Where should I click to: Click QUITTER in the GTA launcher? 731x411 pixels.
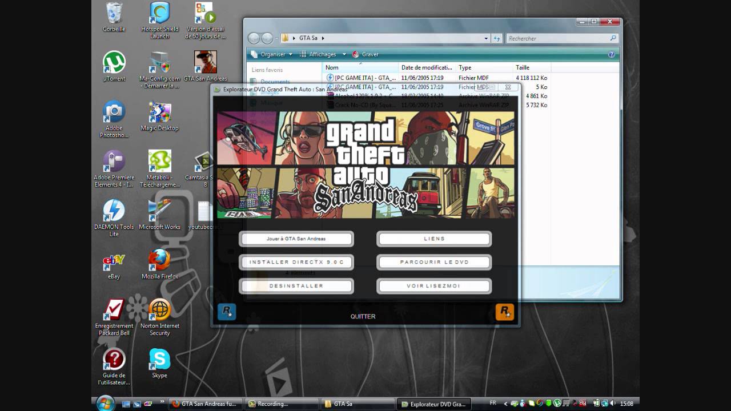(x=363, y=316)
